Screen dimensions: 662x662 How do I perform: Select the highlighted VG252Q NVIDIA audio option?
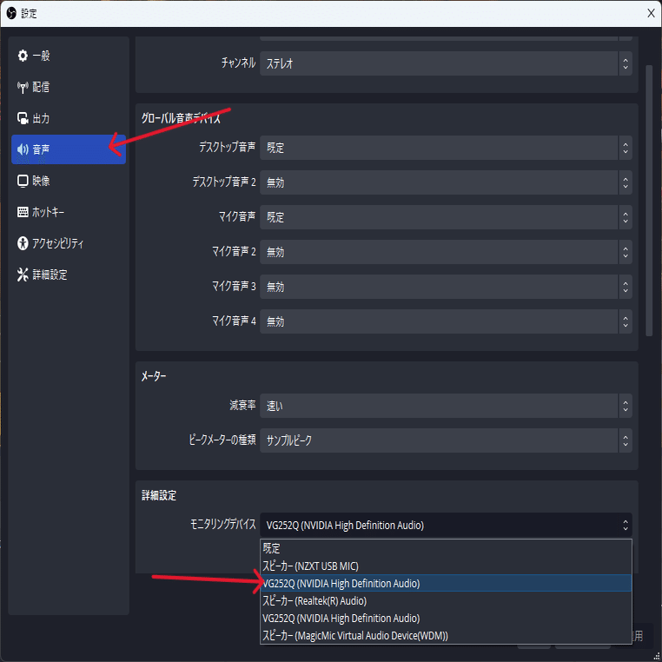point(446,583)
